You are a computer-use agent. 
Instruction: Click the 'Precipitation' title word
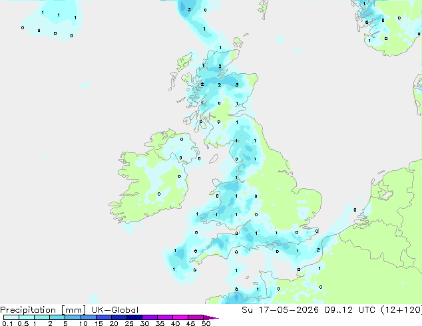(28, 310)
